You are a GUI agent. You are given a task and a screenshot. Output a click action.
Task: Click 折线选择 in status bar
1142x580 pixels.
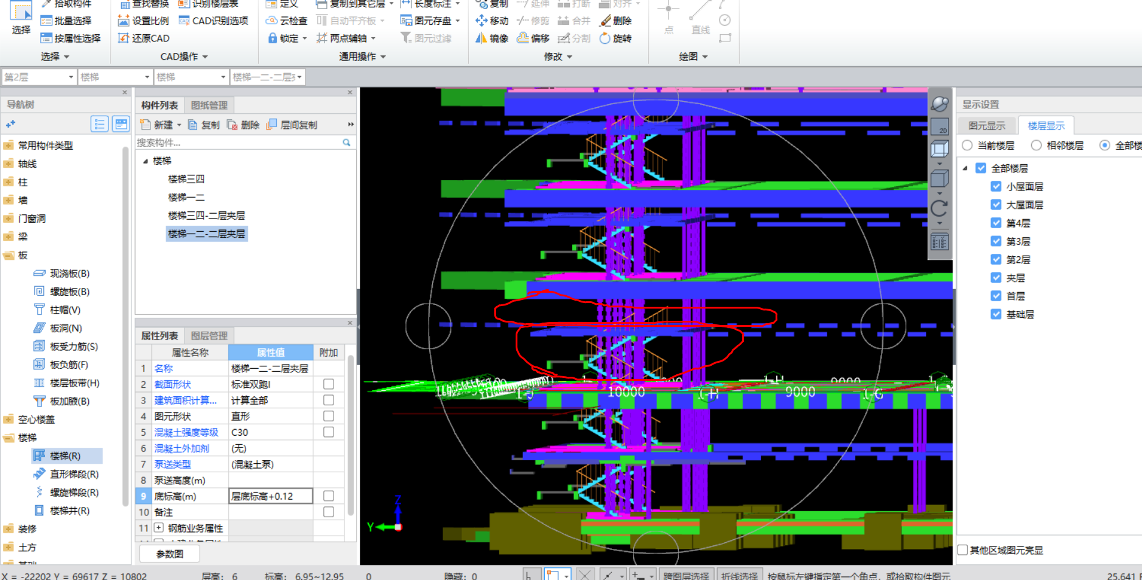point(740,575)
